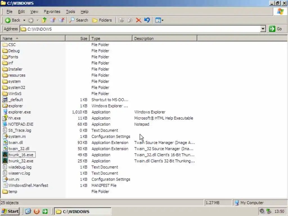Select the WindowsShell.Manifest file name
This screenshot has height=216, width=288.
(28, 186)
